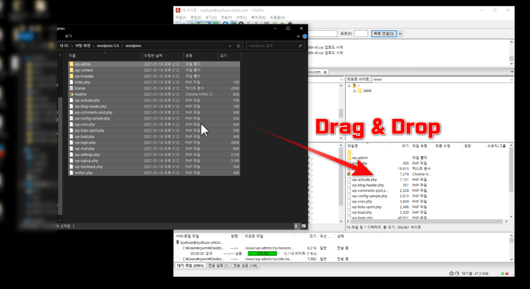Select the byalluze@byalluze.cafe24 server icon in queue
Screen dimensions: 530x289
(178, 243)
